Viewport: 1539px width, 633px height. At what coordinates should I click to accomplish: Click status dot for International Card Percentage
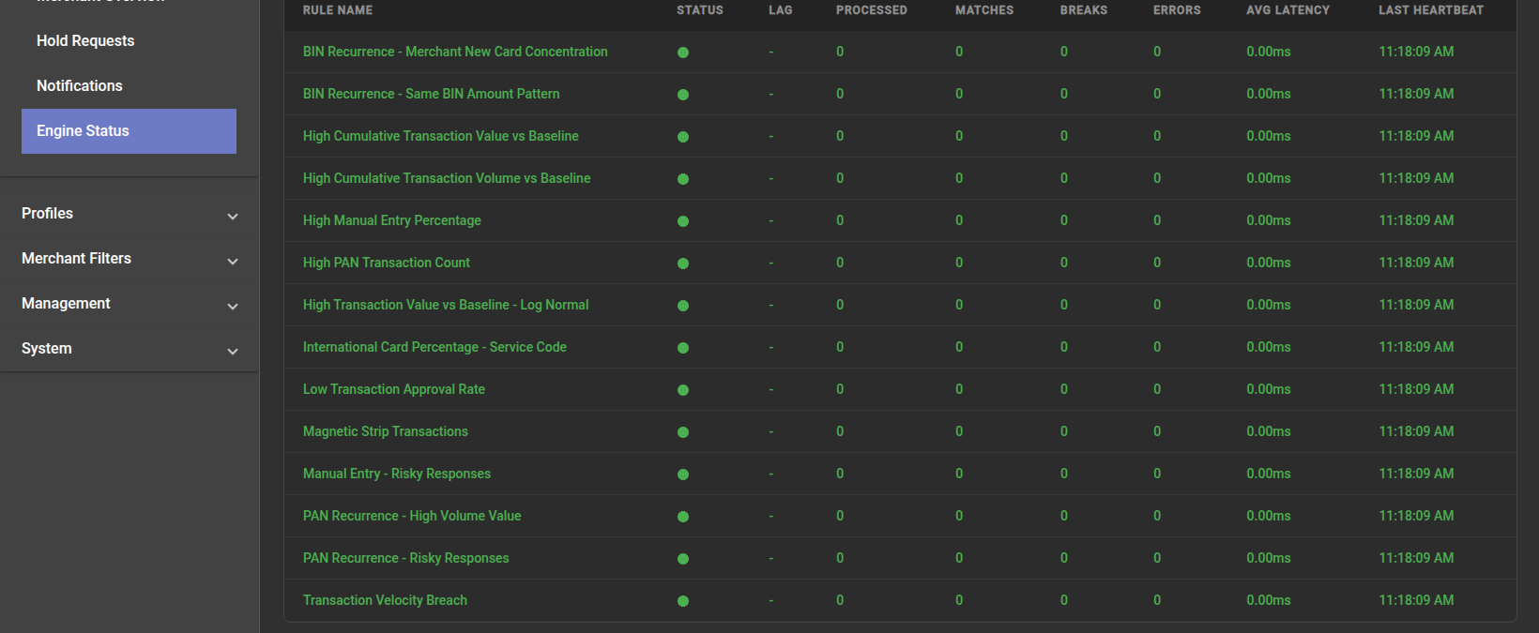click(x=683, y=348)
